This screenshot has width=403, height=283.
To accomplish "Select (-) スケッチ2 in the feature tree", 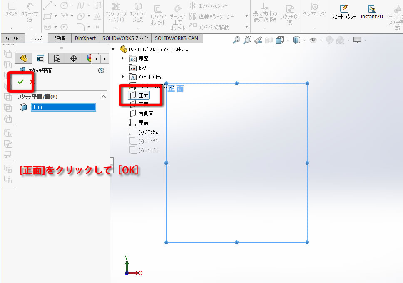I will [143, 132].
